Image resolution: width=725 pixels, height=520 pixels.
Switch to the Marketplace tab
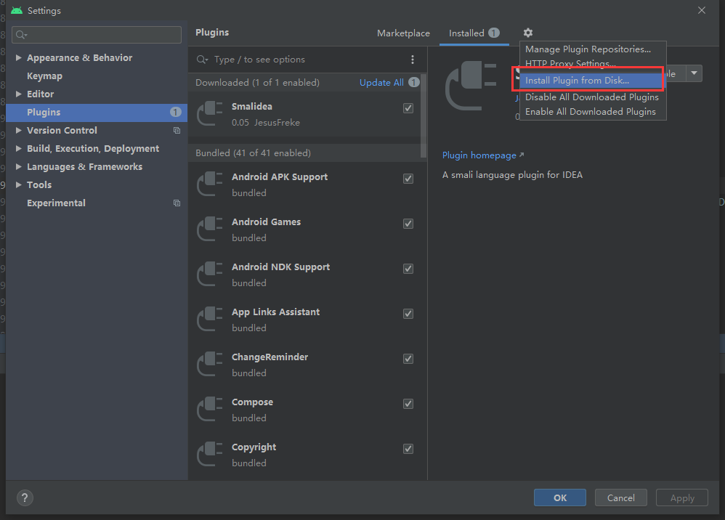click(403, 33)
